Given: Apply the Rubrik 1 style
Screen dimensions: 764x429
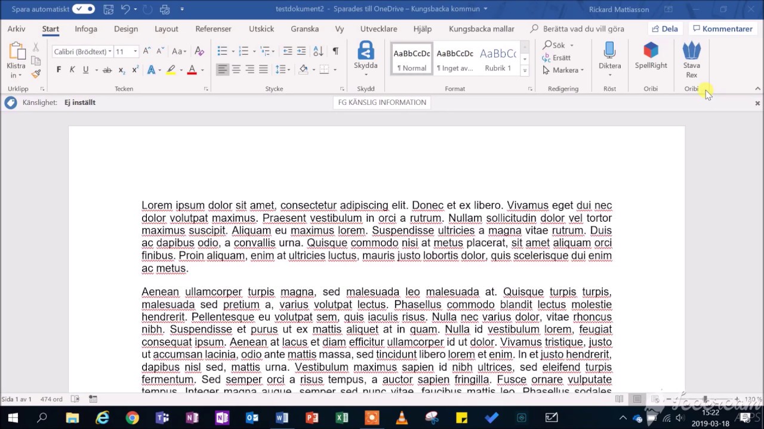Looking at the screenshot, I should pyautogui.click(x=498, y=60).
